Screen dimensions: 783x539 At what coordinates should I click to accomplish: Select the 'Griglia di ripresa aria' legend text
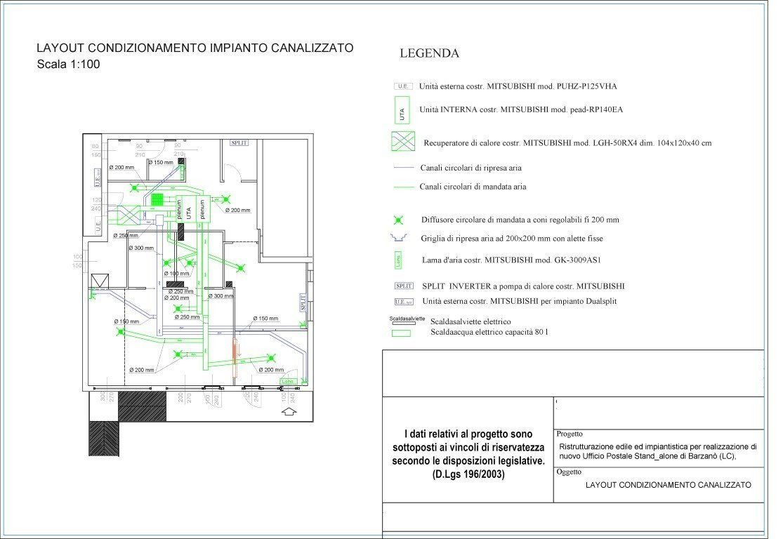[x=512, y=239]
